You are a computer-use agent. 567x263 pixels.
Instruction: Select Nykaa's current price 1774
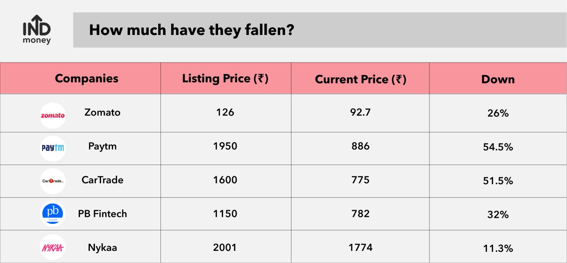(x=361, y=247)
